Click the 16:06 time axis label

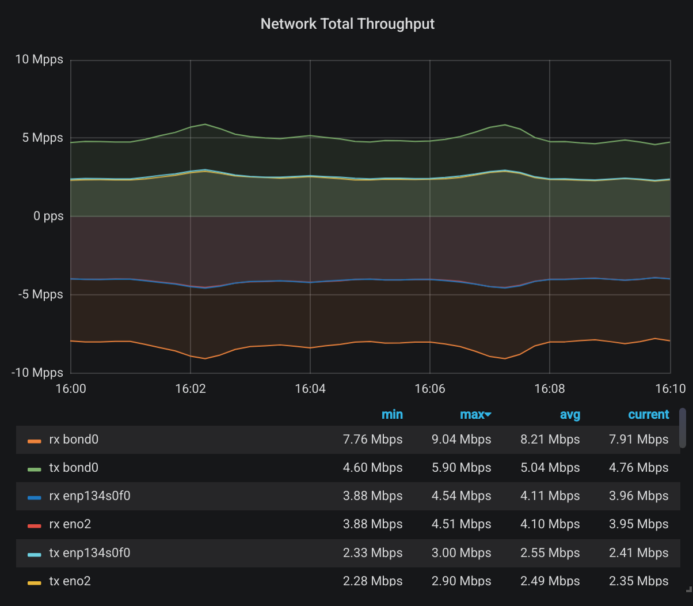coord(430,388)
